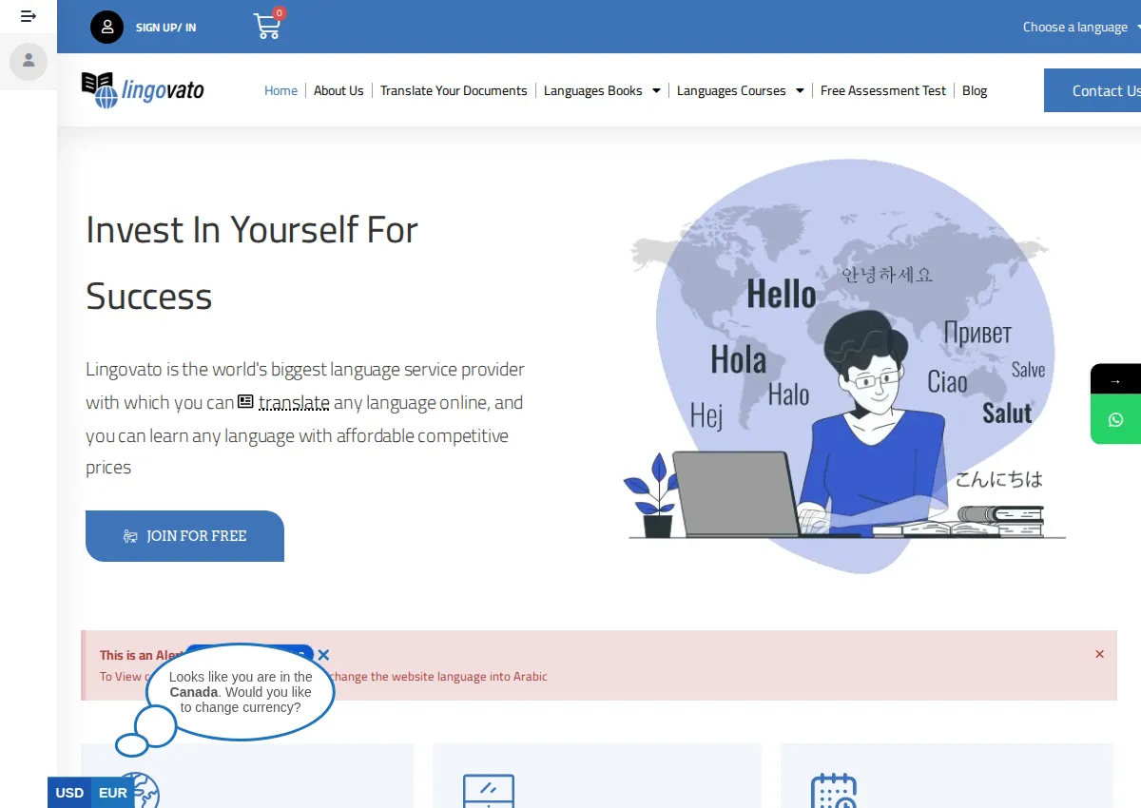
Task: Click the hero illustration of woman with laptop
Action: coord(846,366)
